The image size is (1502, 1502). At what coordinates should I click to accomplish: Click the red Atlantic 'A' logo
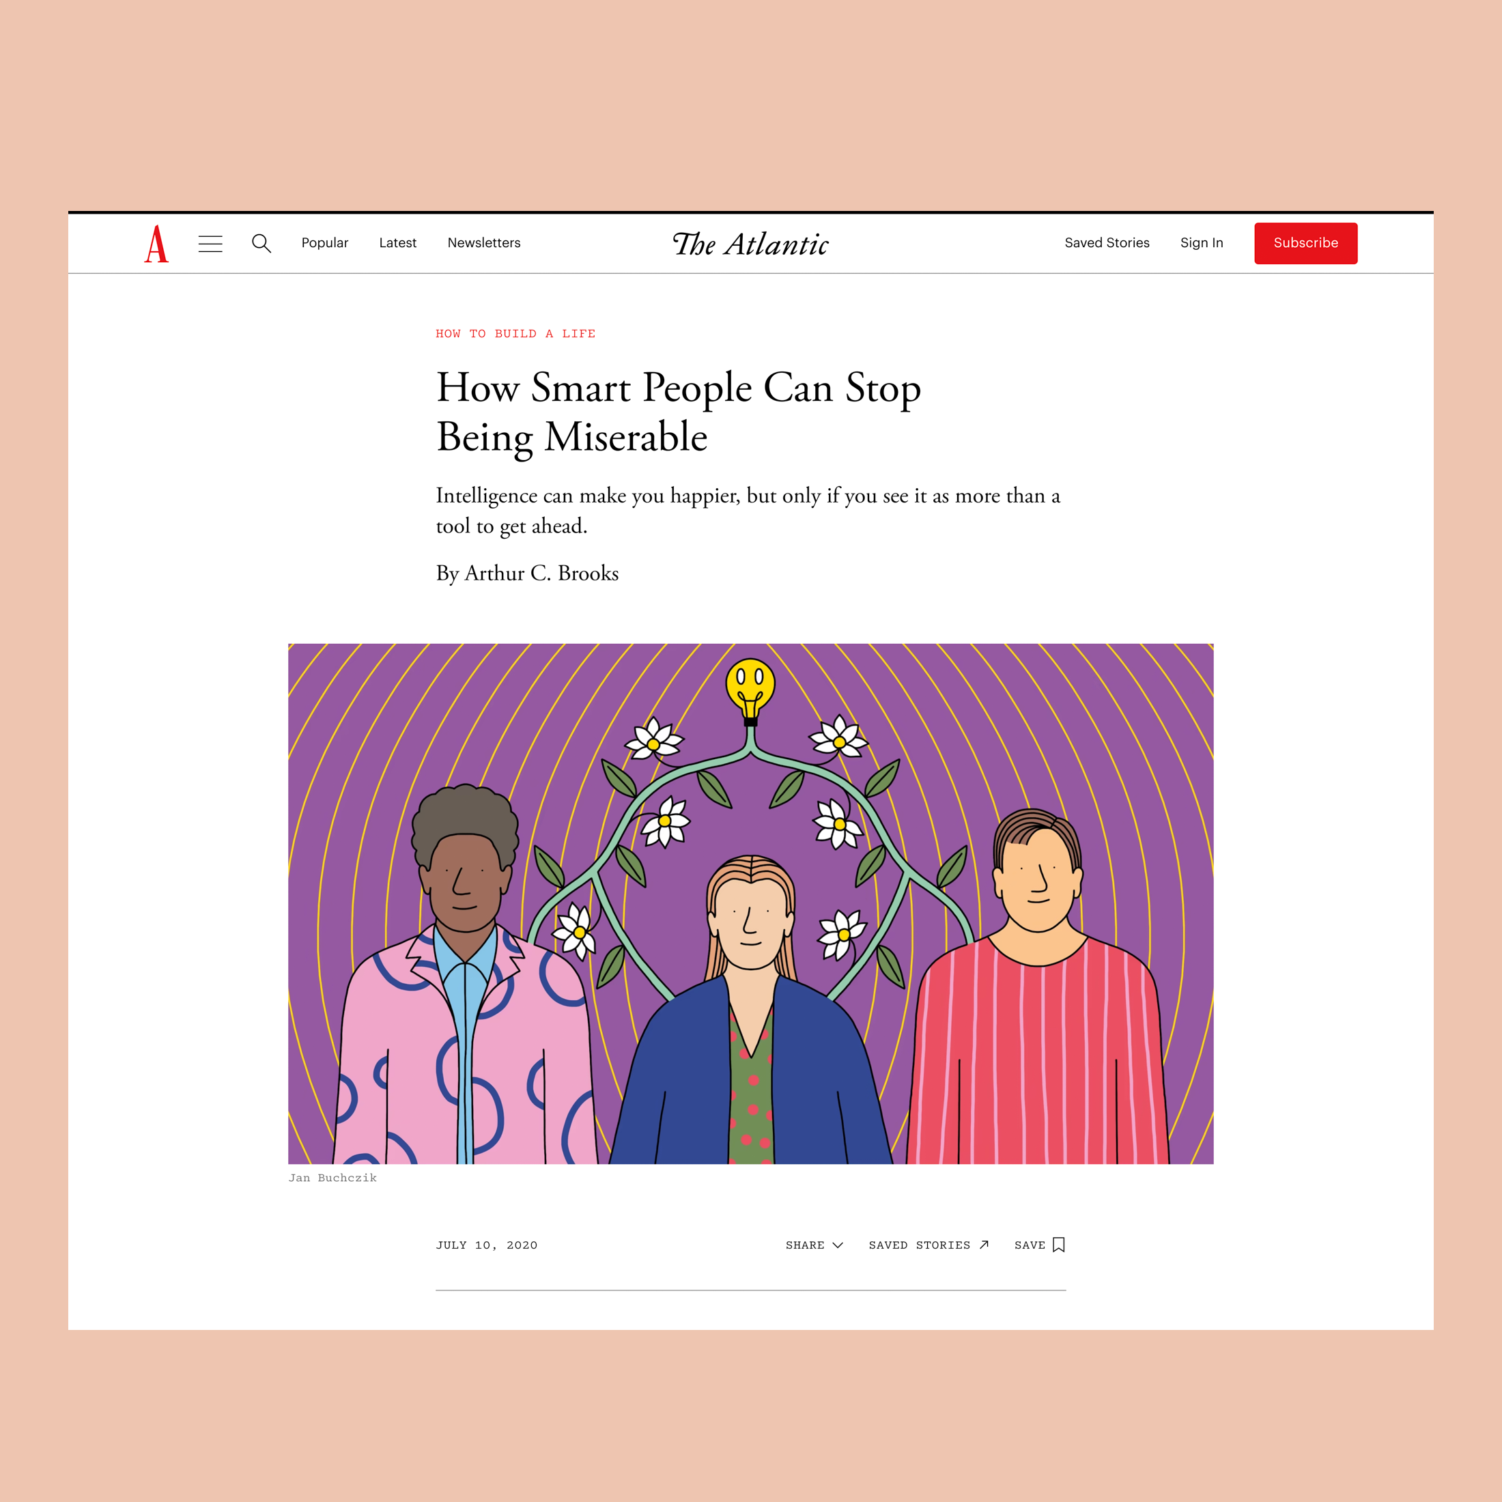click(x=156, y=243)
